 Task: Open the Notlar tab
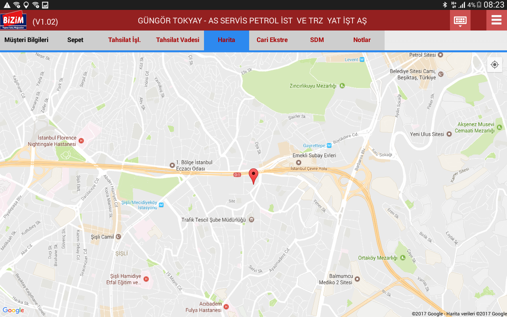(x=362, y=40)
